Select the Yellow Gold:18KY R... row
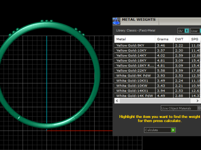Viewport: 201px width, 150px height. [157, 65]
